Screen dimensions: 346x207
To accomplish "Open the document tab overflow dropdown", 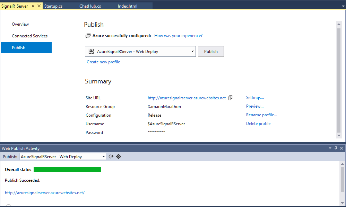I will pos(343,6).
